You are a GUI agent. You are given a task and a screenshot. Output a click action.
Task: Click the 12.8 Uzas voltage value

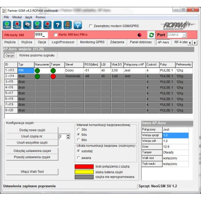coord(176,147)
